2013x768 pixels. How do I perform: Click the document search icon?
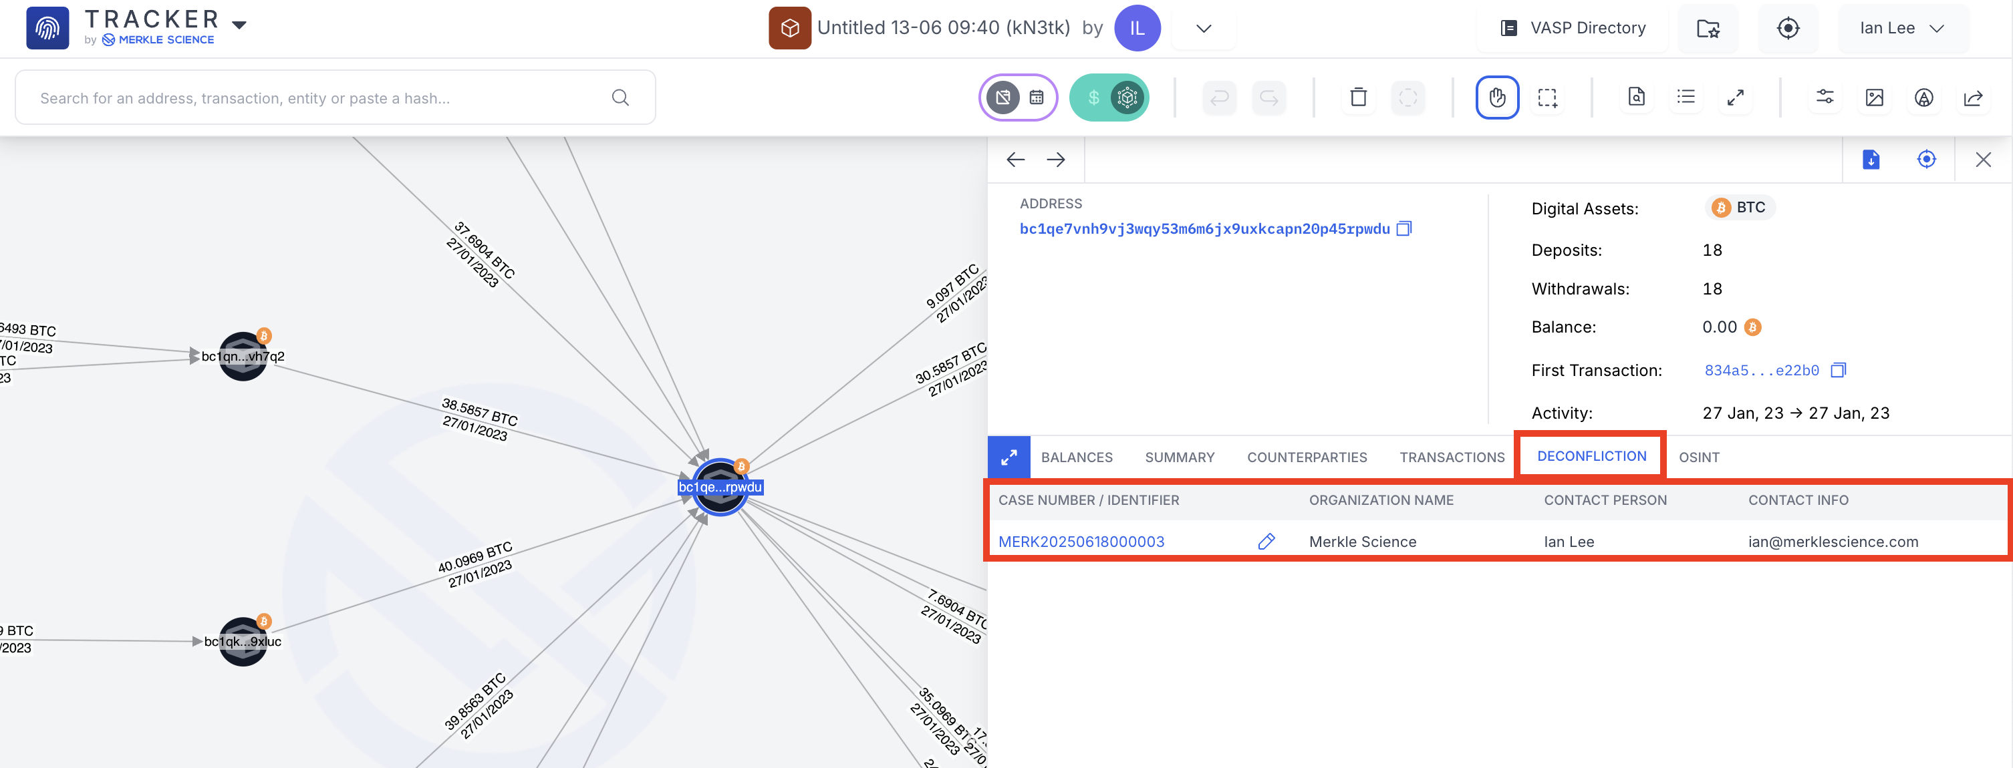(x=1636, y=97)
